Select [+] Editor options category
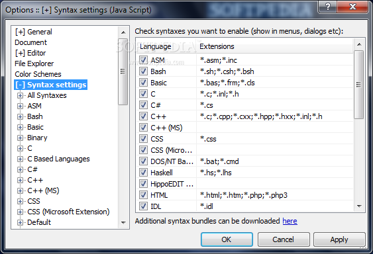This screenshot has width=373, height=254. point(30,53)
